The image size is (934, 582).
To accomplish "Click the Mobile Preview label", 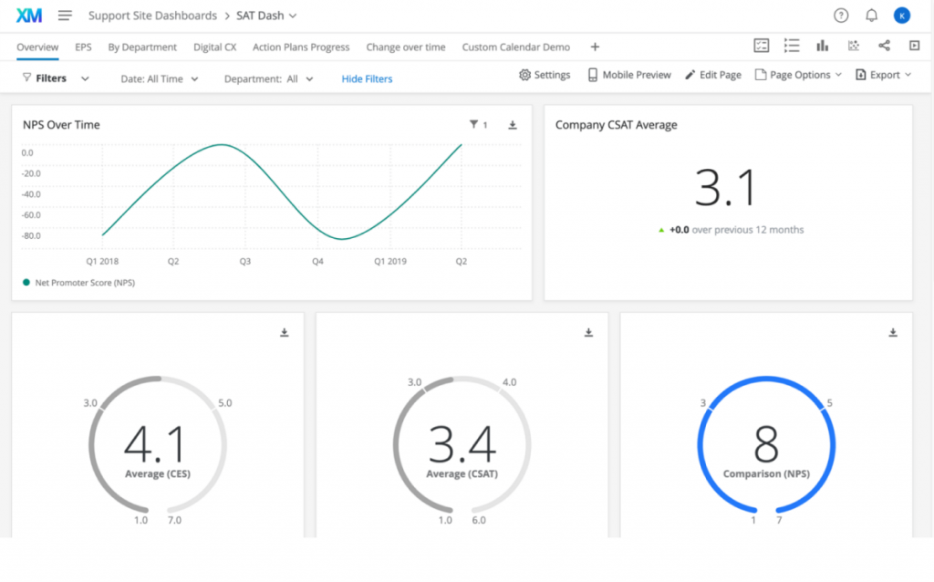I will pos(637,75).
